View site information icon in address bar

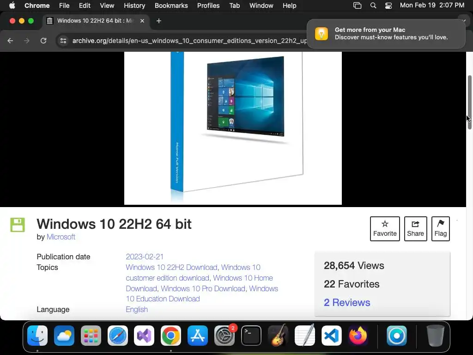tap(63, 41)
